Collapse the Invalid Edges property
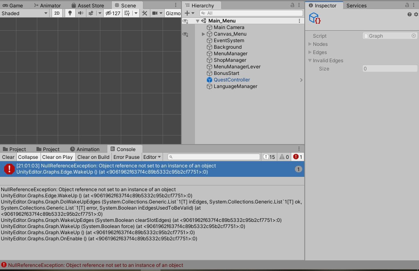This screenshot has height=271, width=419. pos(310,60)
